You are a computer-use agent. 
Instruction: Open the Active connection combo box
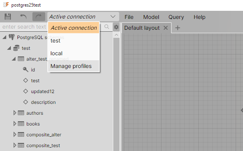tap(83, 17)
